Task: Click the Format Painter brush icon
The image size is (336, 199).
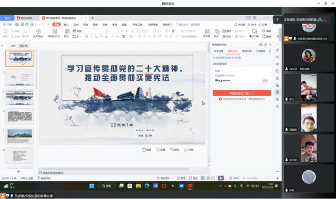Action: coord(25,32)
